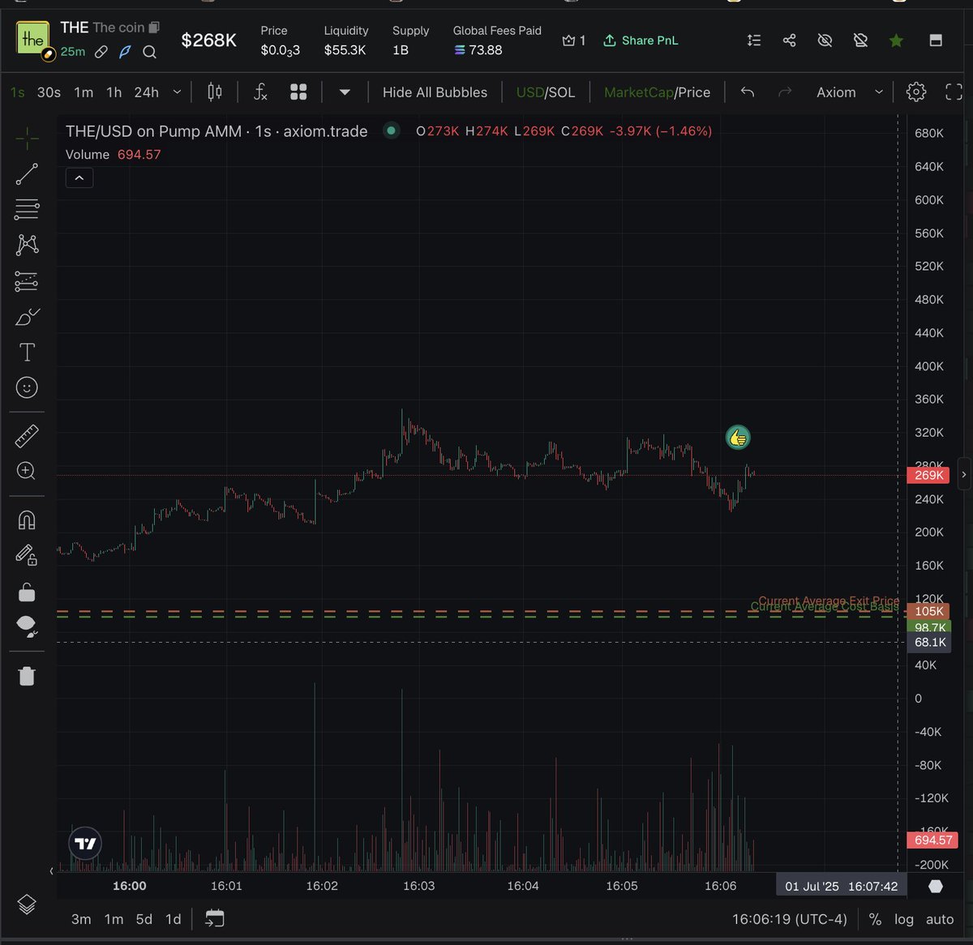The height and width of the screenshot is (945, 973).
Task: Select the XABCD pattern tool
Action: pos(27,245)
